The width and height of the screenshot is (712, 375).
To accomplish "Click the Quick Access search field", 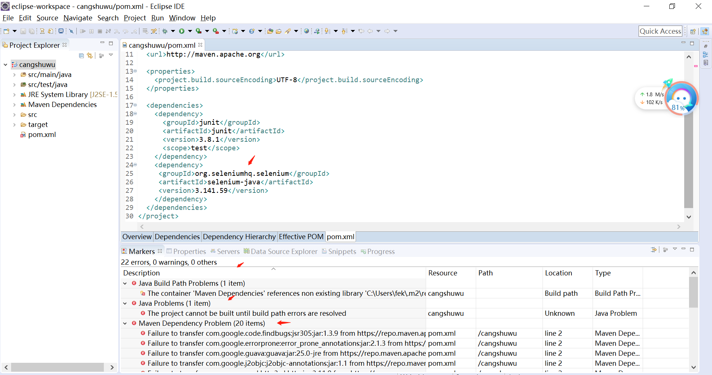I will 660,31.
